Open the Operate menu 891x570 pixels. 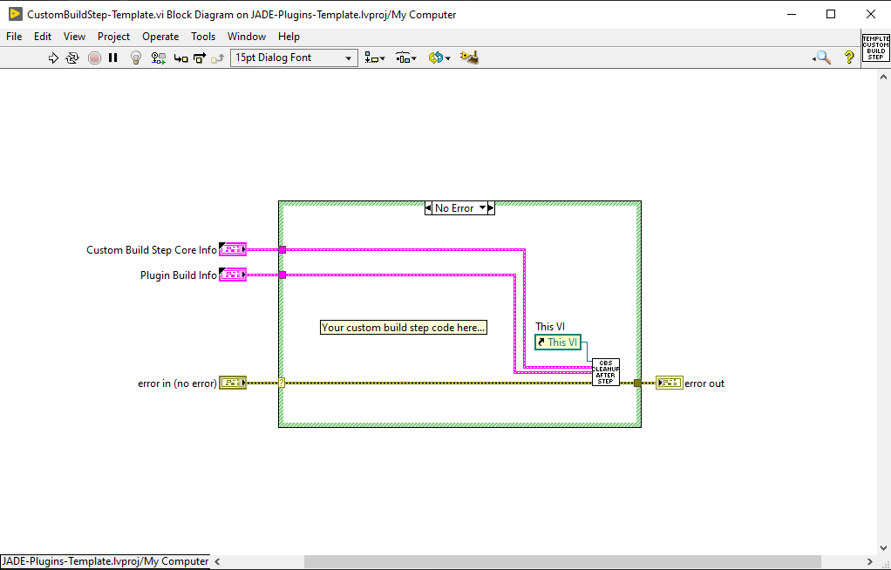(160, 37)
